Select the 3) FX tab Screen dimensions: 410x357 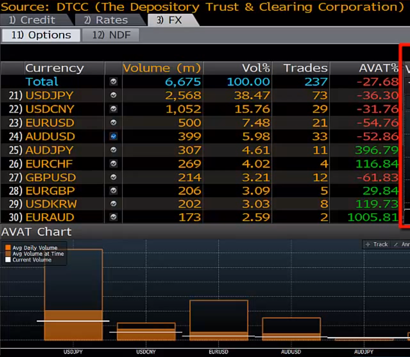pyautogui.click(x=171, y=20)
